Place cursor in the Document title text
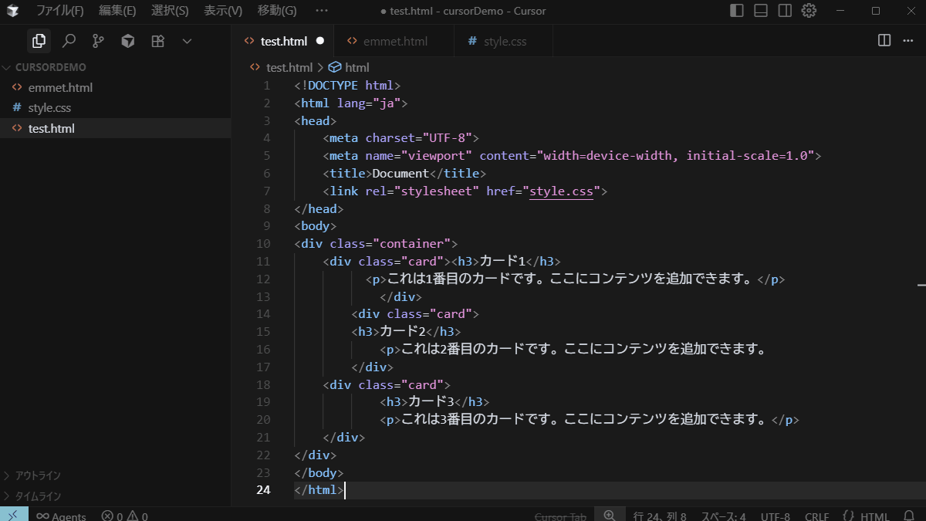926x521 pixels. tap(400, 173)
